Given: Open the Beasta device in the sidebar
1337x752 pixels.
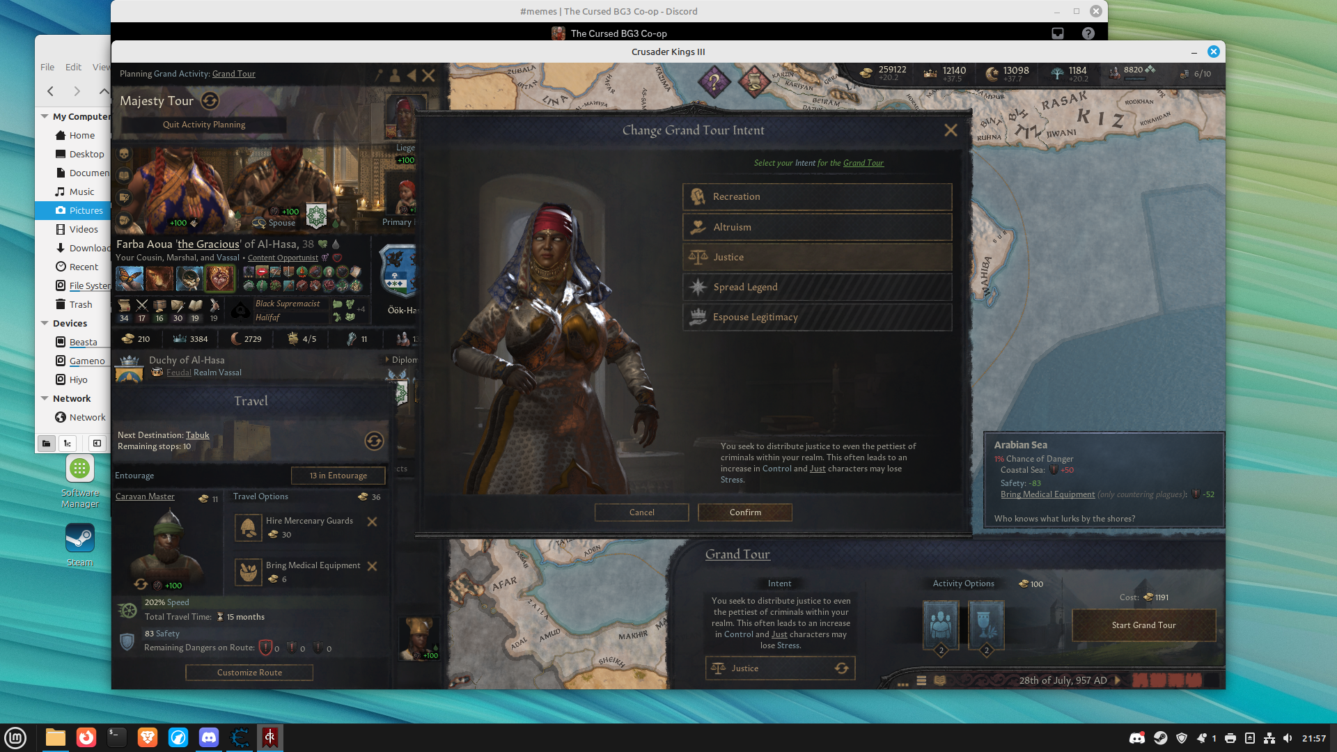Looking at the screenshot, I should 73,342.
